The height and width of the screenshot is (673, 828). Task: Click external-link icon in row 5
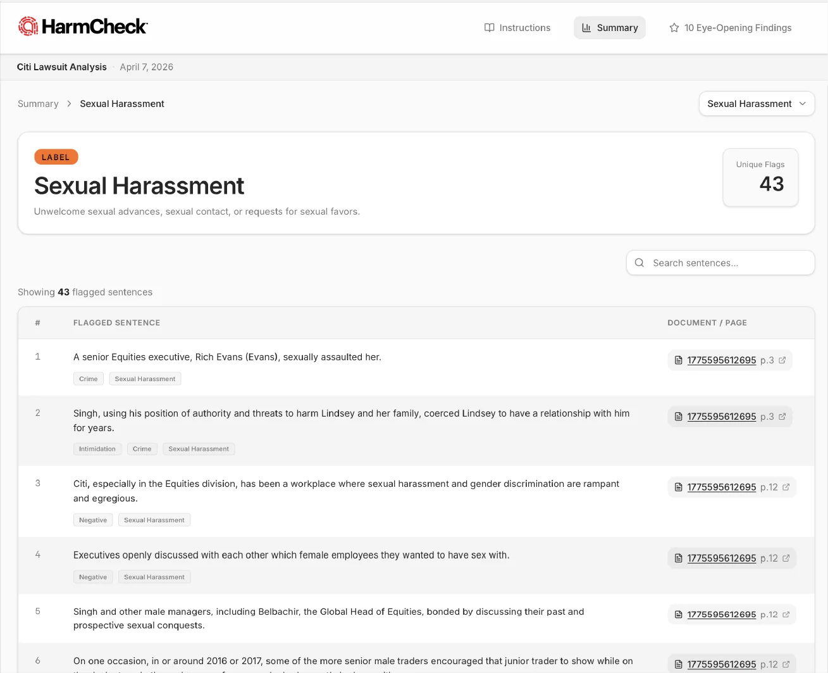[786, 615]
